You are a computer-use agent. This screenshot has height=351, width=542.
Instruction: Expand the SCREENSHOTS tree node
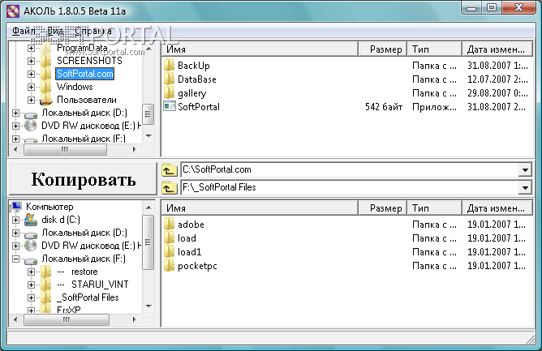click(x=31, y=61)
